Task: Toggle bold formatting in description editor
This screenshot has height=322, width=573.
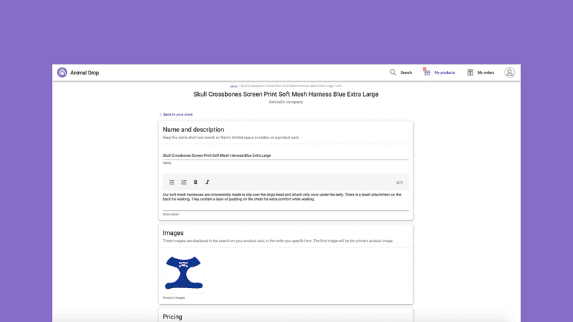Action: (x=196, y=182)
